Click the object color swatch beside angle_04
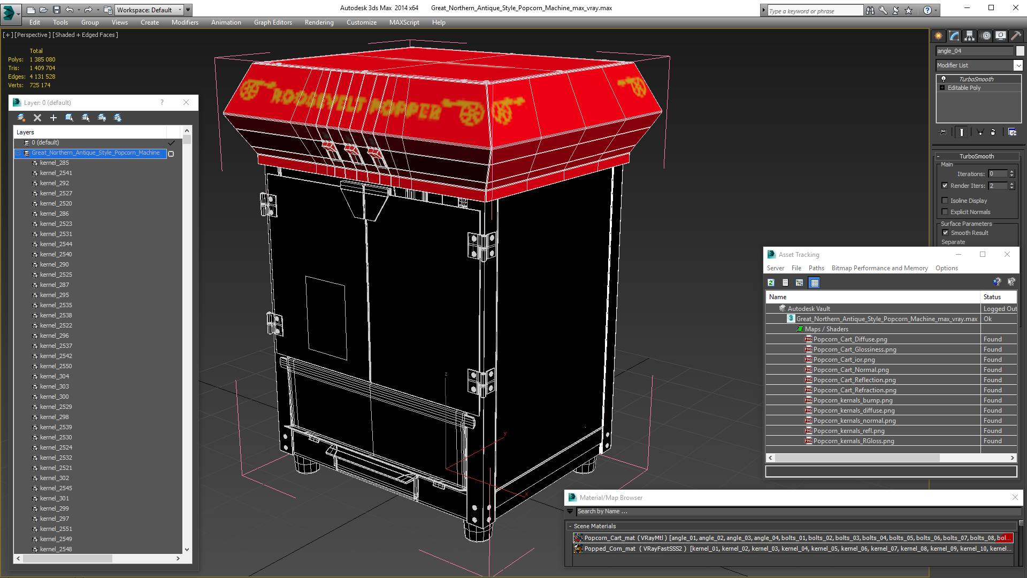 point(1020,51)
